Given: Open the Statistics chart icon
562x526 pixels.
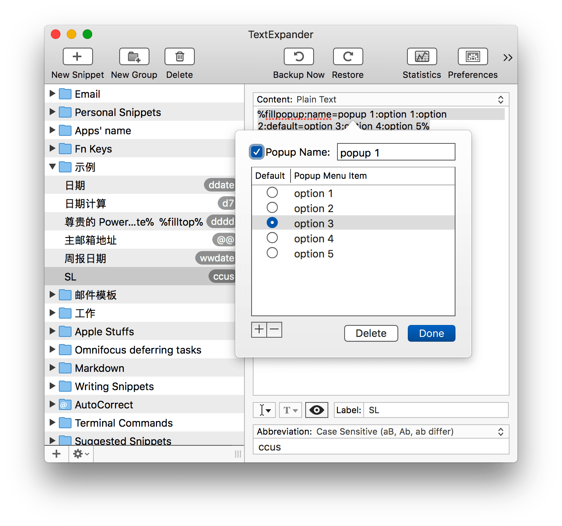Looking at the screenshot, I should [422, 57].
